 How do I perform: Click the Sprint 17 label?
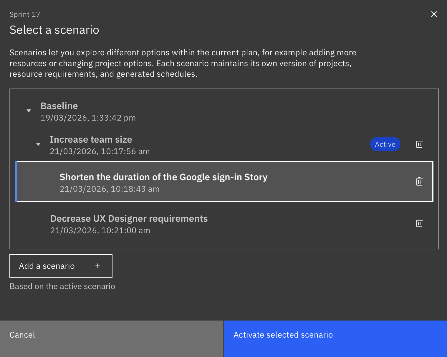coord(25,14)
